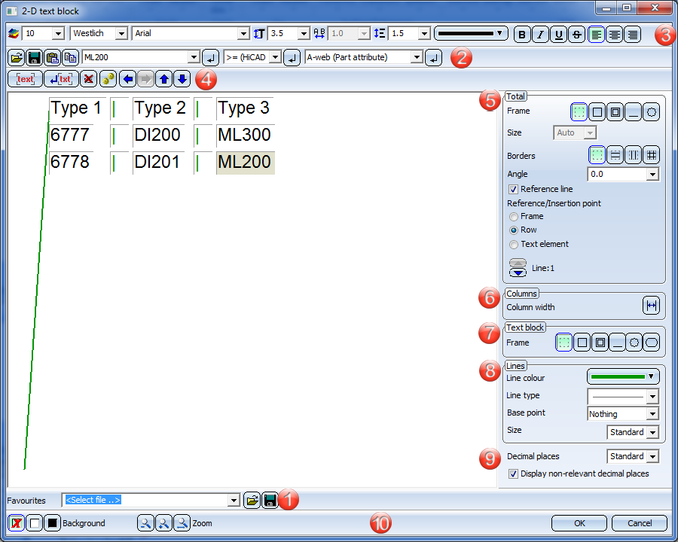The image size is (678, 542).
Task: Open the Arial font dropdown
Action: coord(243,34)
